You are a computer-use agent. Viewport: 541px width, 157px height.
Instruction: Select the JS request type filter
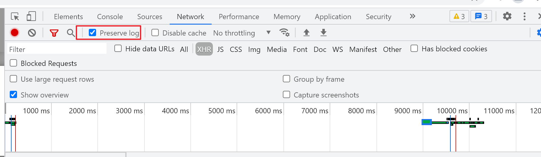tap(220, 49)
